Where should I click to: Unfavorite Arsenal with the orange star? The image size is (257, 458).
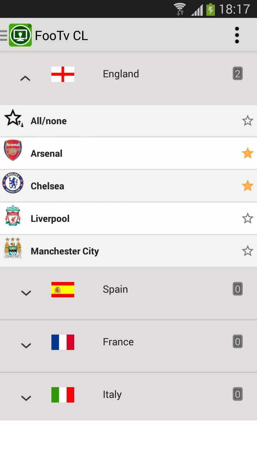pos(247,154)
